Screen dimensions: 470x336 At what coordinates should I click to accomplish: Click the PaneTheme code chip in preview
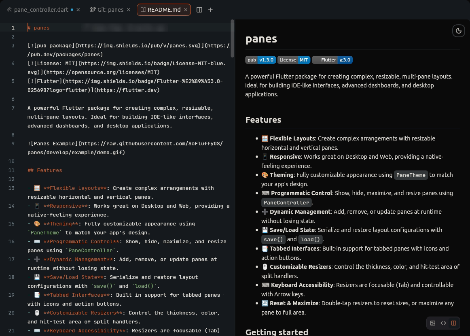click(411, 175)
